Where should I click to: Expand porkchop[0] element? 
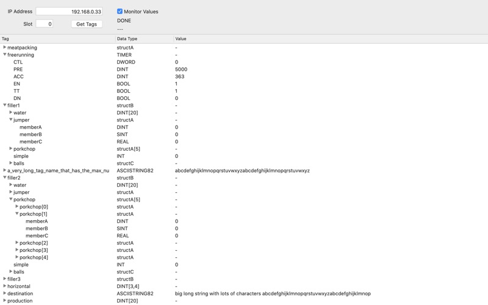pyautogui.click(x=17, y=206)
